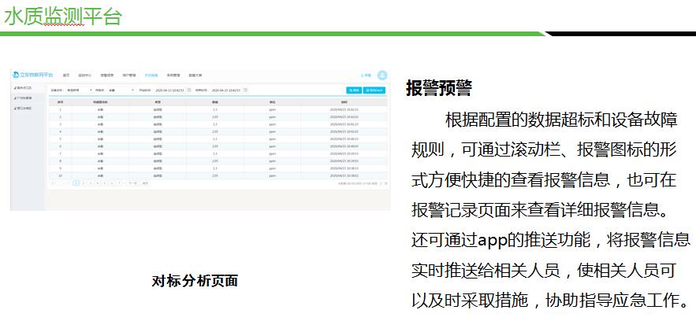Click the start time input showing 2020-04-13

pyautogui.click(x=169, y=90)
